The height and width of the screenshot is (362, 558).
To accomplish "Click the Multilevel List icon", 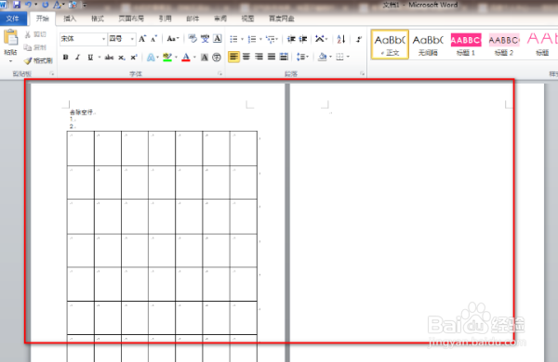I will [270, 39].
